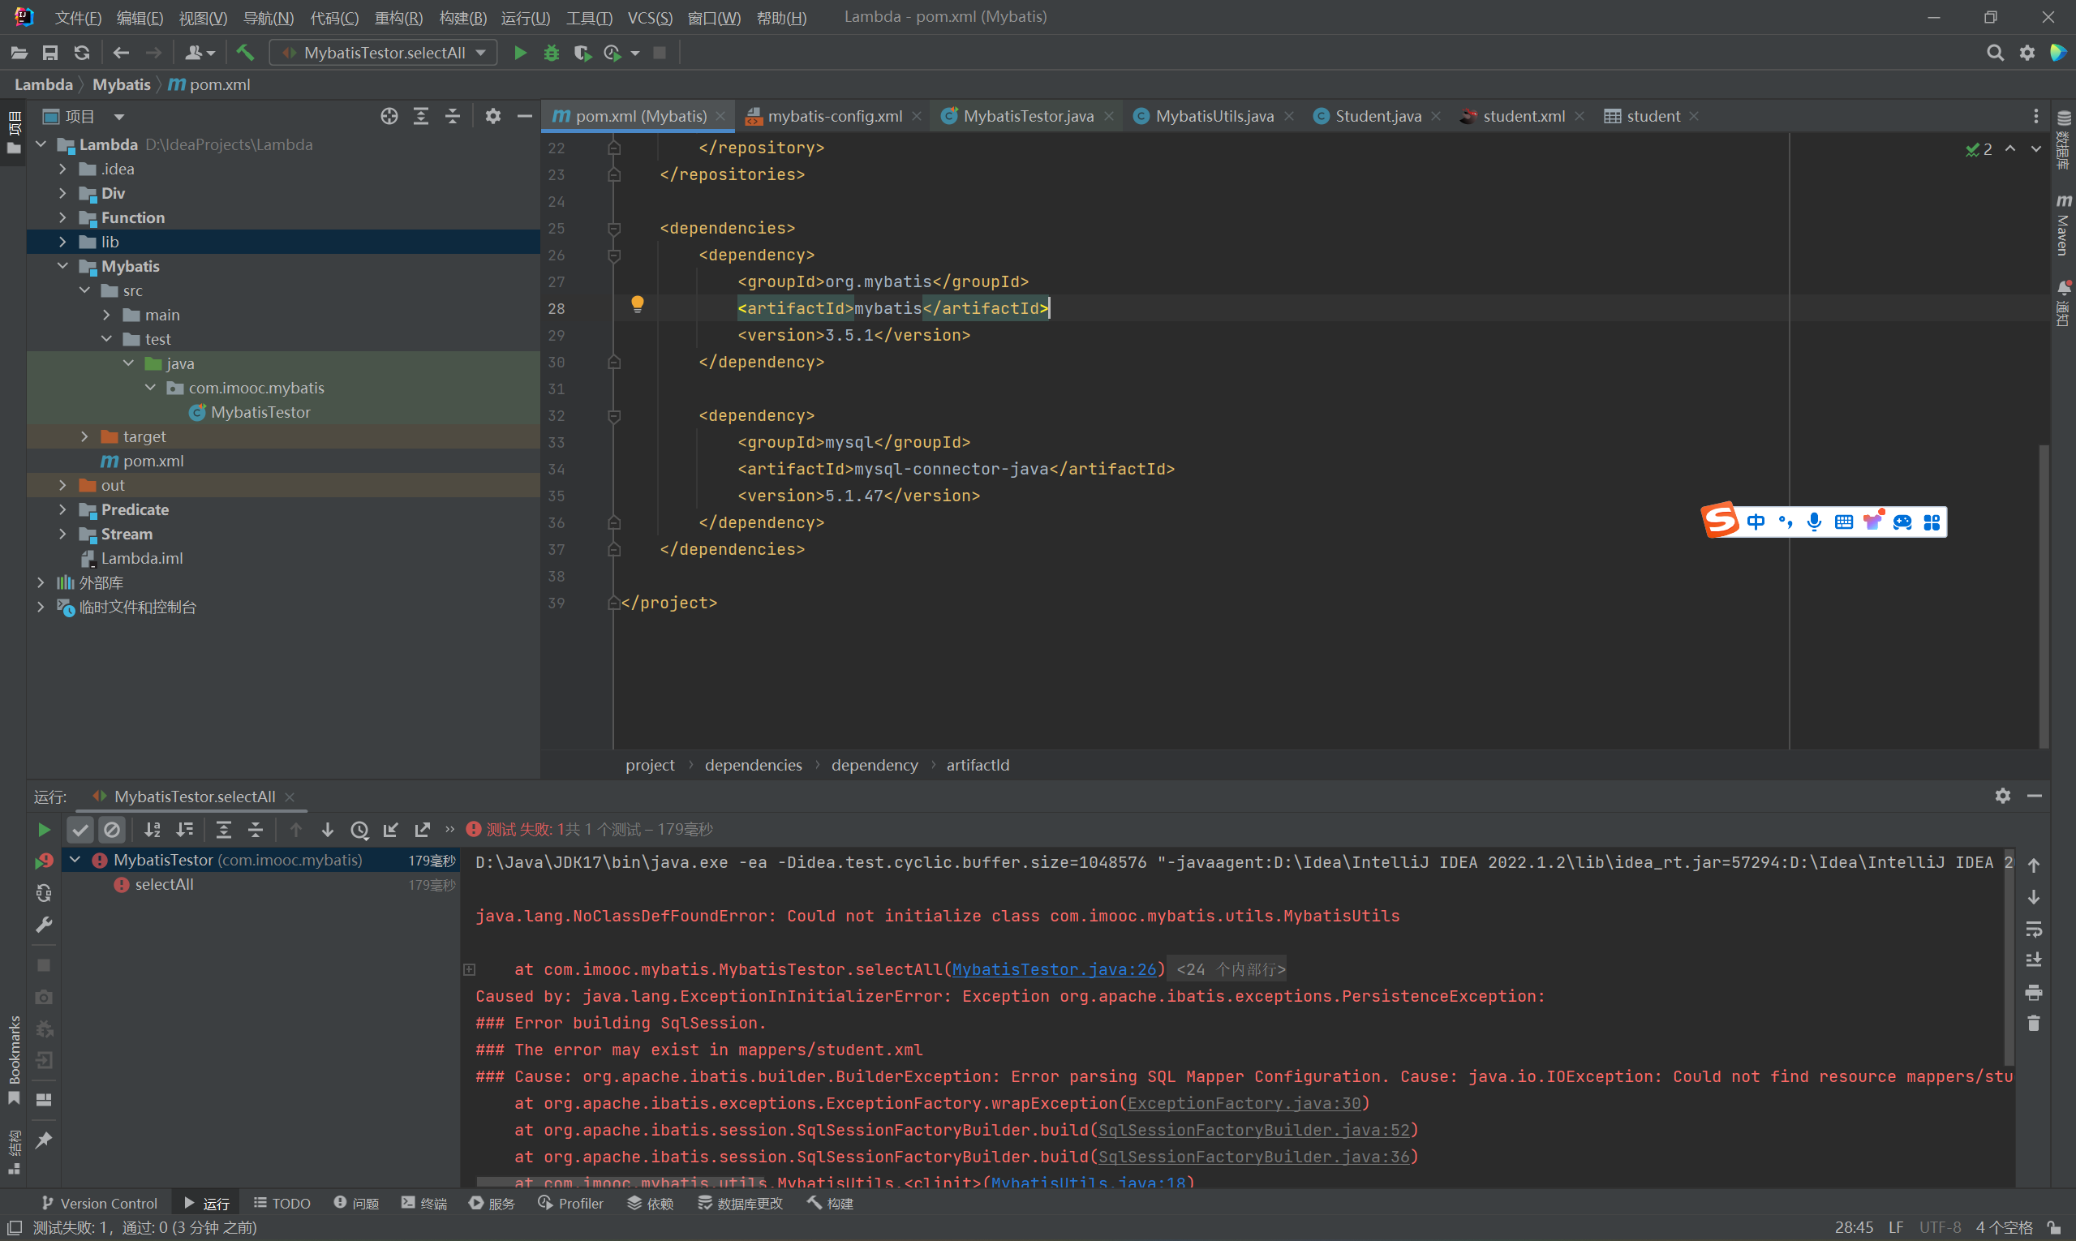Open the MybatisTestor.java:26 stack trace link
This screenshot has height=1241, width=2076.
click(x=1053, y=969)
